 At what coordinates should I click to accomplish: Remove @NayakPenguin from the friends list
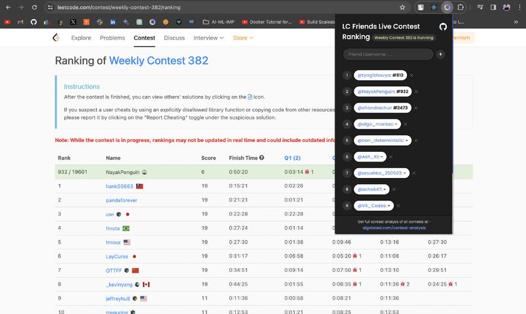tap(416, 91)
